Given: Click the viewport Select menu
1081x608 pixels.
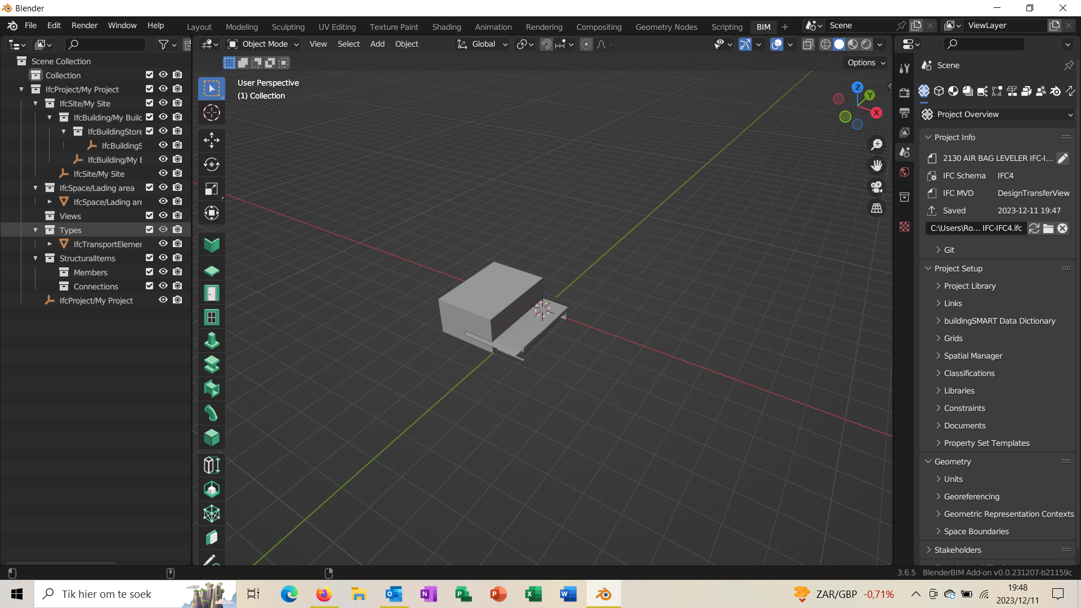Looking at the screenshot, I should pos(349,44).
